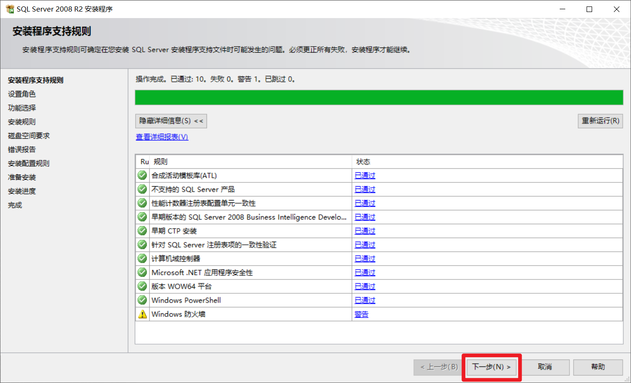The height and width of the screenshot is (383, 631).
Task: Click 重新运行(R) to rerun the checks
Action: [600, 121]
